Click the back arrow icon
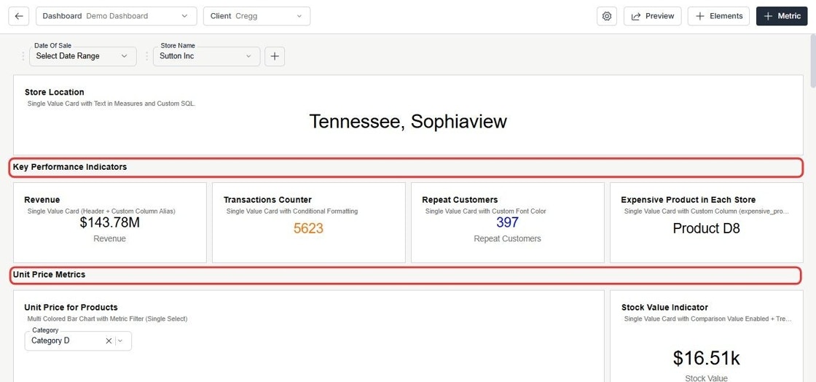Viewport: 816px width, 382px height. pos(19,16)
